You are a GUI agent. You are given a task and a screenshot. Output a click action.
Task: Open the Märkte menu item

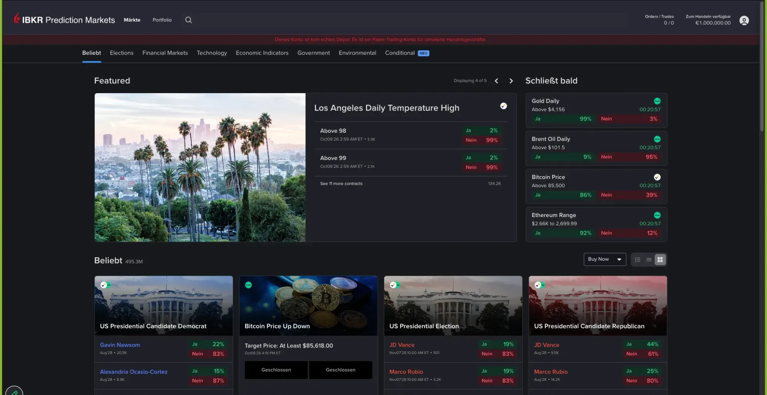coord(132,20)
